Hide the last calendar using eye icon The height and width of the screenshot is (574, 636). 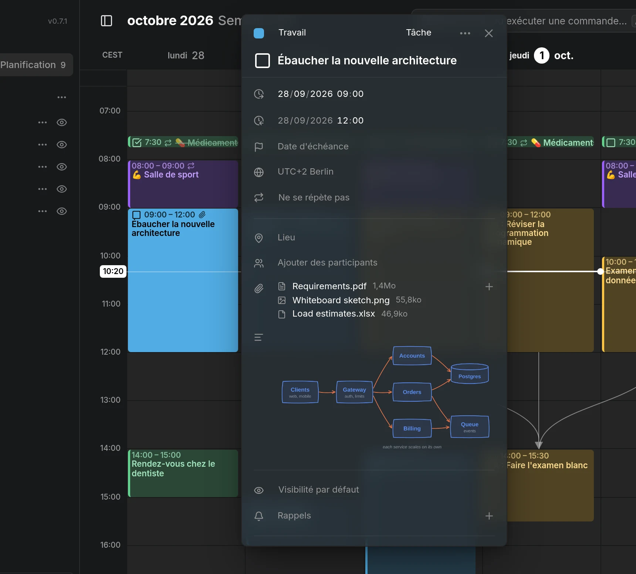click(x=62, y=211)
